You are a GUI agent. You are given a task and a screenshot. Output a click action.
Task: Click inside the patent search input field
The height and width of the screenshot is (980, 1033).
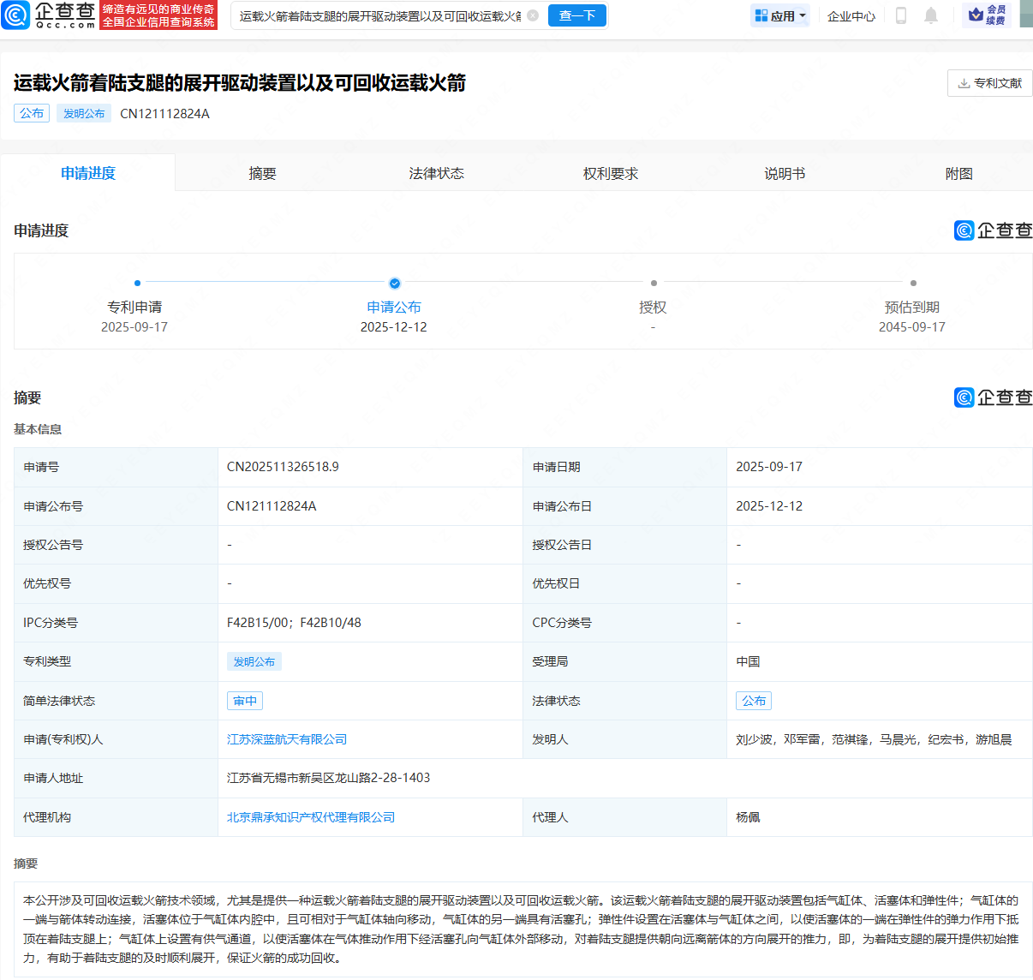(x=368, y=15)
